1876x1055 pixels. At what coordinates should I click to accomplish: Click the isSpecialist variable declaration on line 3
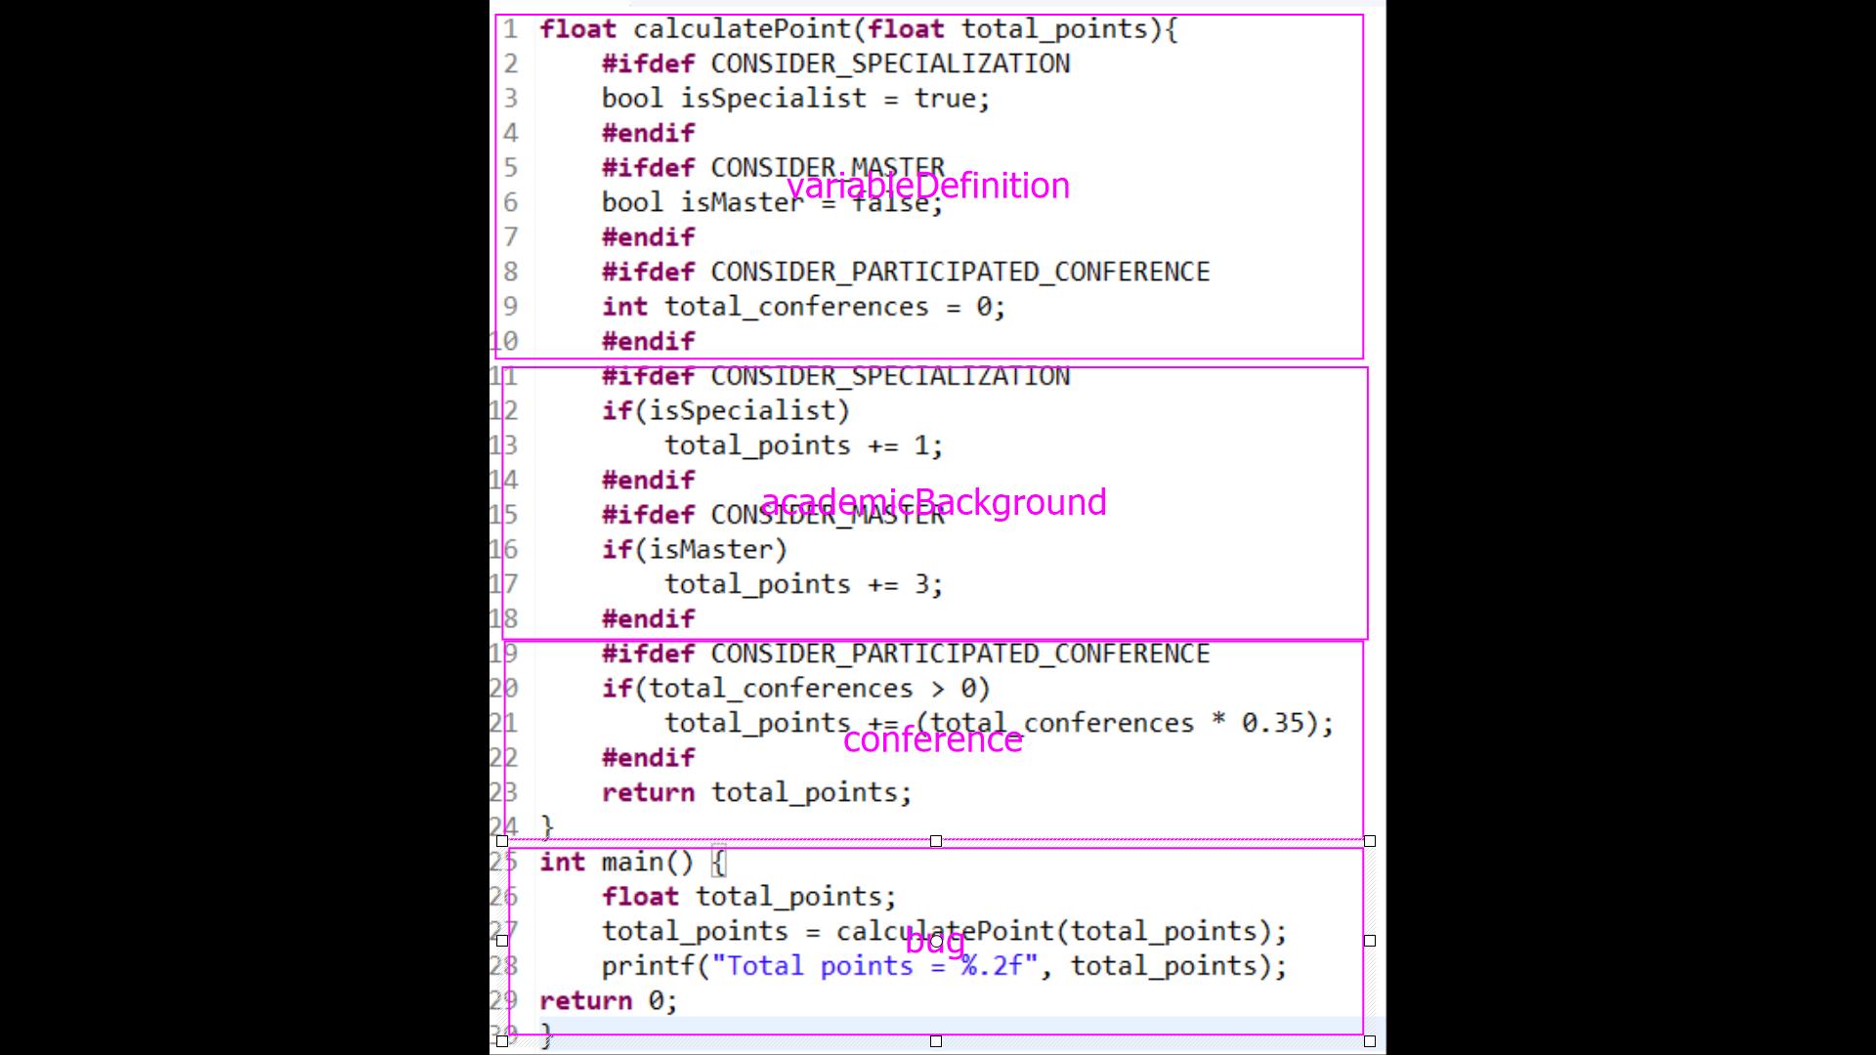coord(773,99)
